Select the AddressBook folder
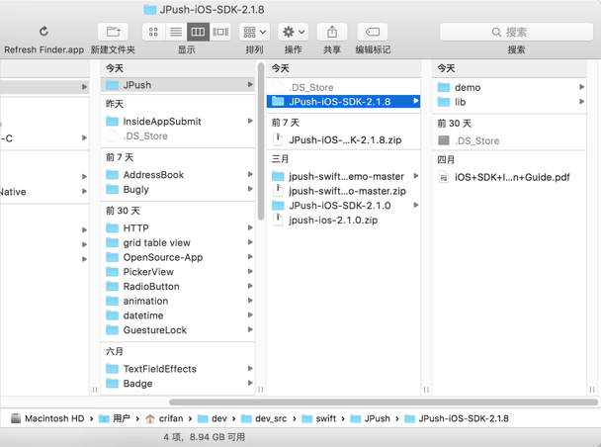Screen dimensions: 601x447 (178, 175)
